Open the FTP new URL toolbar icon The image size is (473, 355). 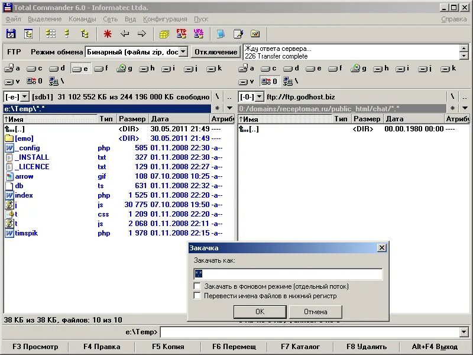(199, 34)
